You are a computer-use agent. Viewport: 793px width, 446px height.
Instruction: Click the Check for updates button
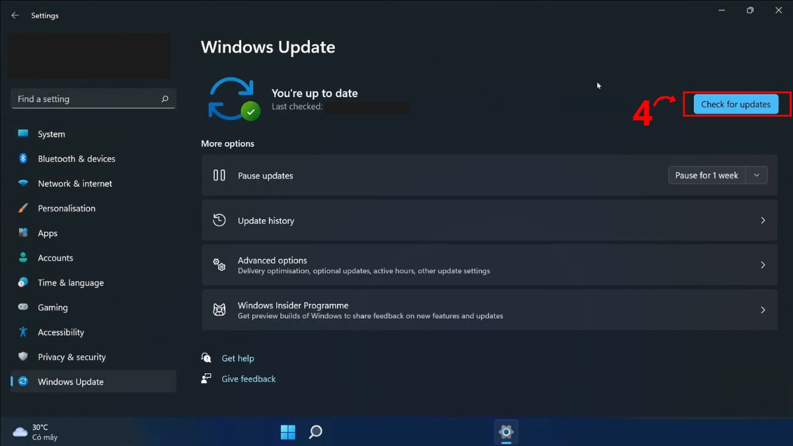click(x=736, y=104)
